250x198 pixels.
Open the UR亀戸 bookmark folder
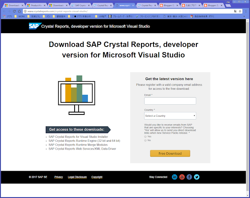tap(101, 16)
